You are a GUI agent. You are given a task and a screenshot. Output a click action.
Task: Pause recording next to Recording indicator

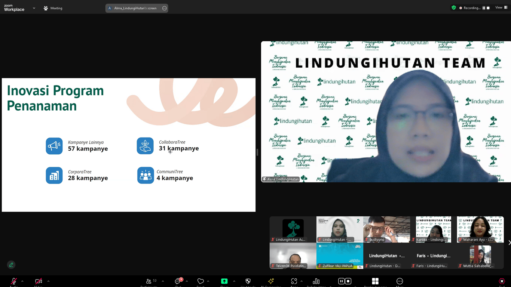coord(484,8)
